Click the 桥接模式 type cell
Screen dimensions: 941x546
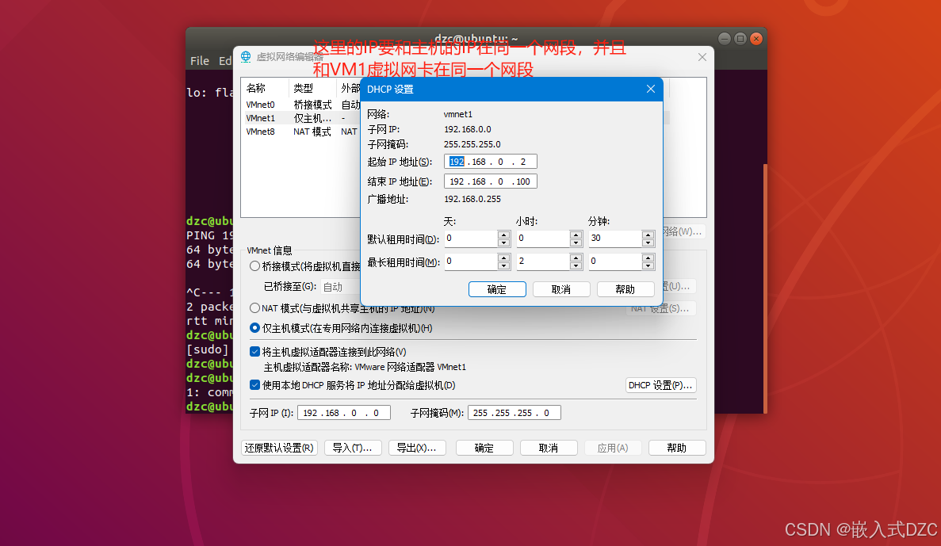(x=312, y=105)
